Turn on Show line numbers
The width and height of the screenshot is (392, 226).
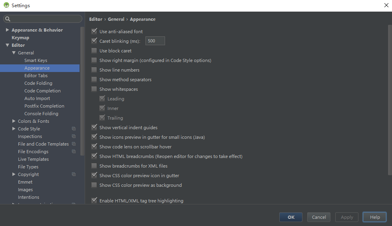pyautogui.click(x=94, y=70)
